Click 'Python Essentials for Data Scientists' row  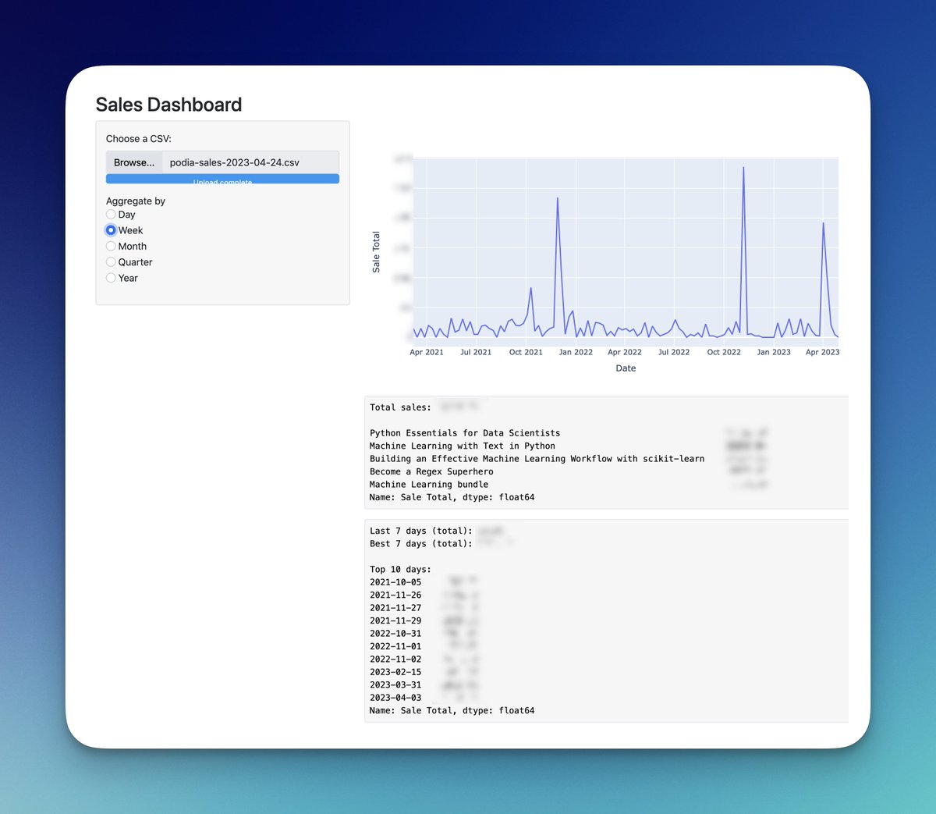pyautogui.click(x=465, y=433)
